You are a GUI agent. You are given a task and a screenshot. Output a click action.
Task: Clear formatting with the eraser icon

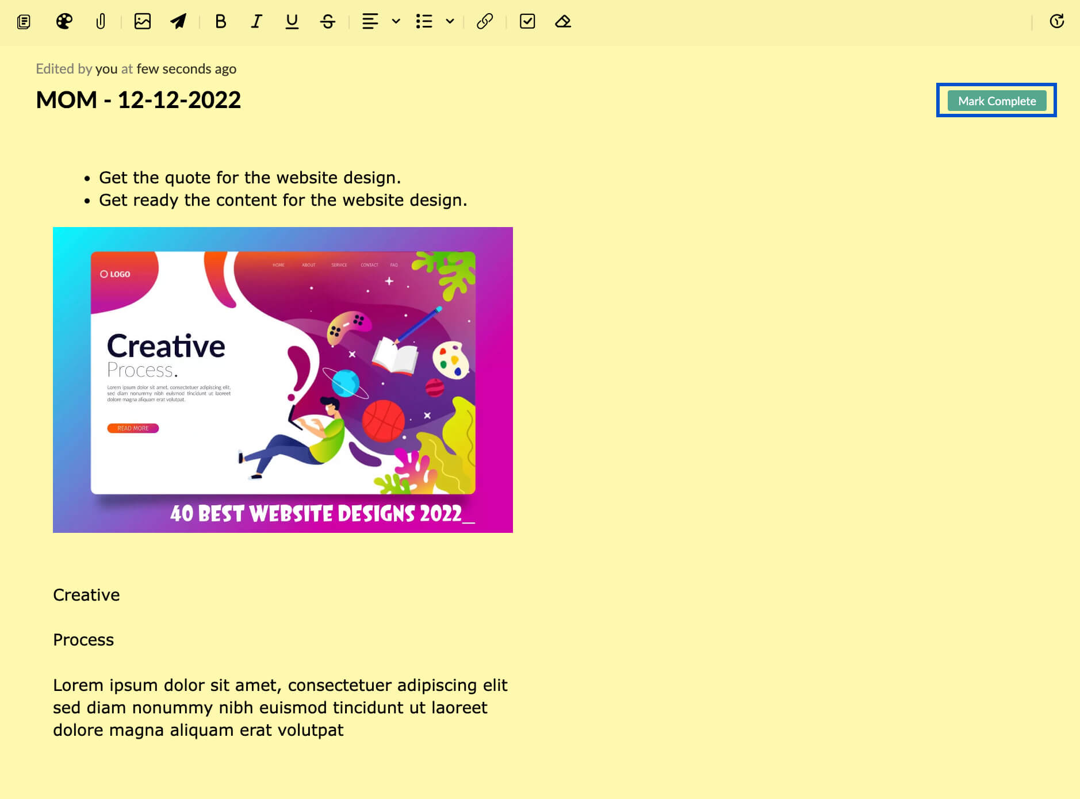[563, 22]
